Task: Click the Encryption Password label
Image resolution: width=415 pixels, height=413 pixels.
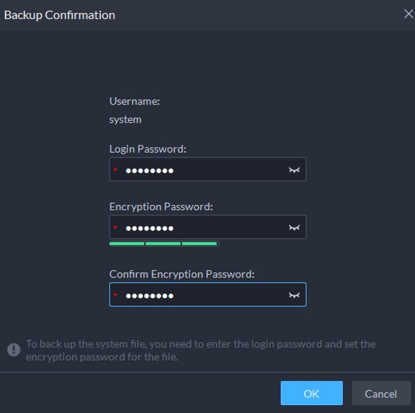Action: point(161,206)
